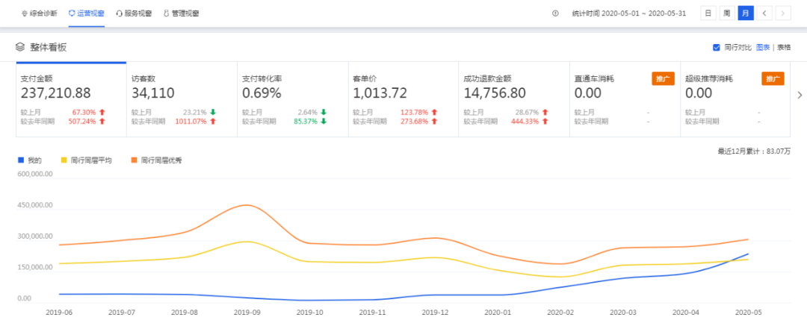The image size is (807, 335).
Task: Click the info icon beside 统计时间
Action: (x=555, y=13)
